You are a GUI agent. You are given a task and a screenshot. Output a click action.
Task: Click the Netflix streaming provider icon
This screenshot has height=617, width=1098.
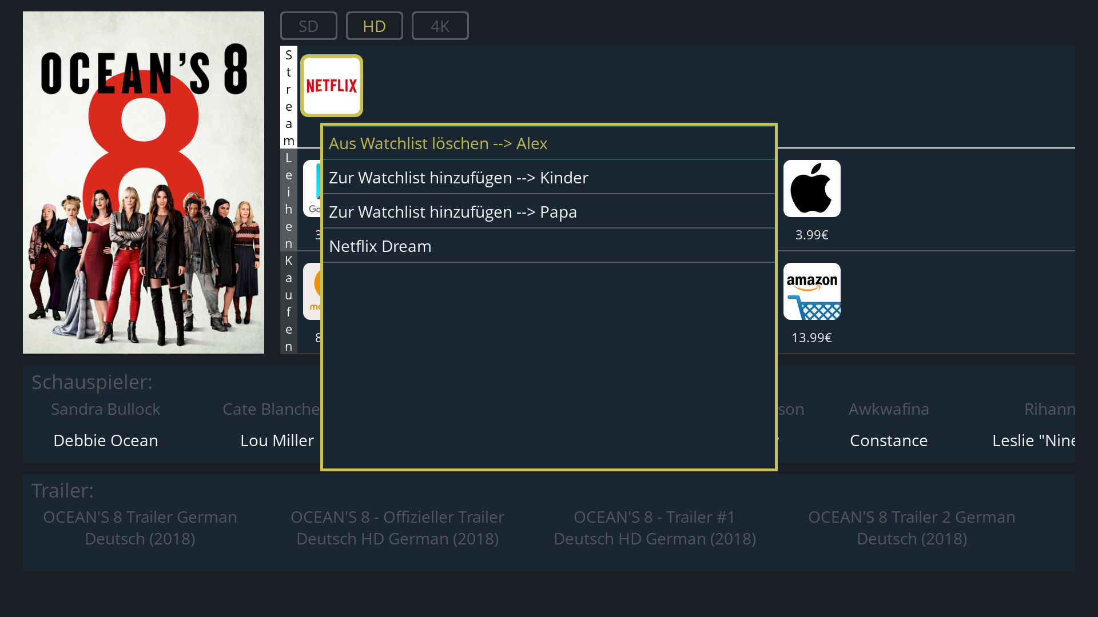[332, 86]
